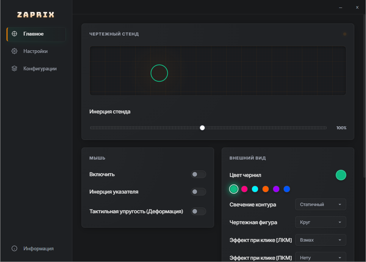Open the Информация section

[36, 249]
